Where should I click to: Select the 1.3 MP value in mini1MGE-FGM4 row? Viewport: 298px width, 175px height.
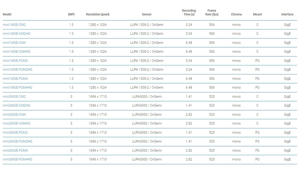(x=71, y=79)
